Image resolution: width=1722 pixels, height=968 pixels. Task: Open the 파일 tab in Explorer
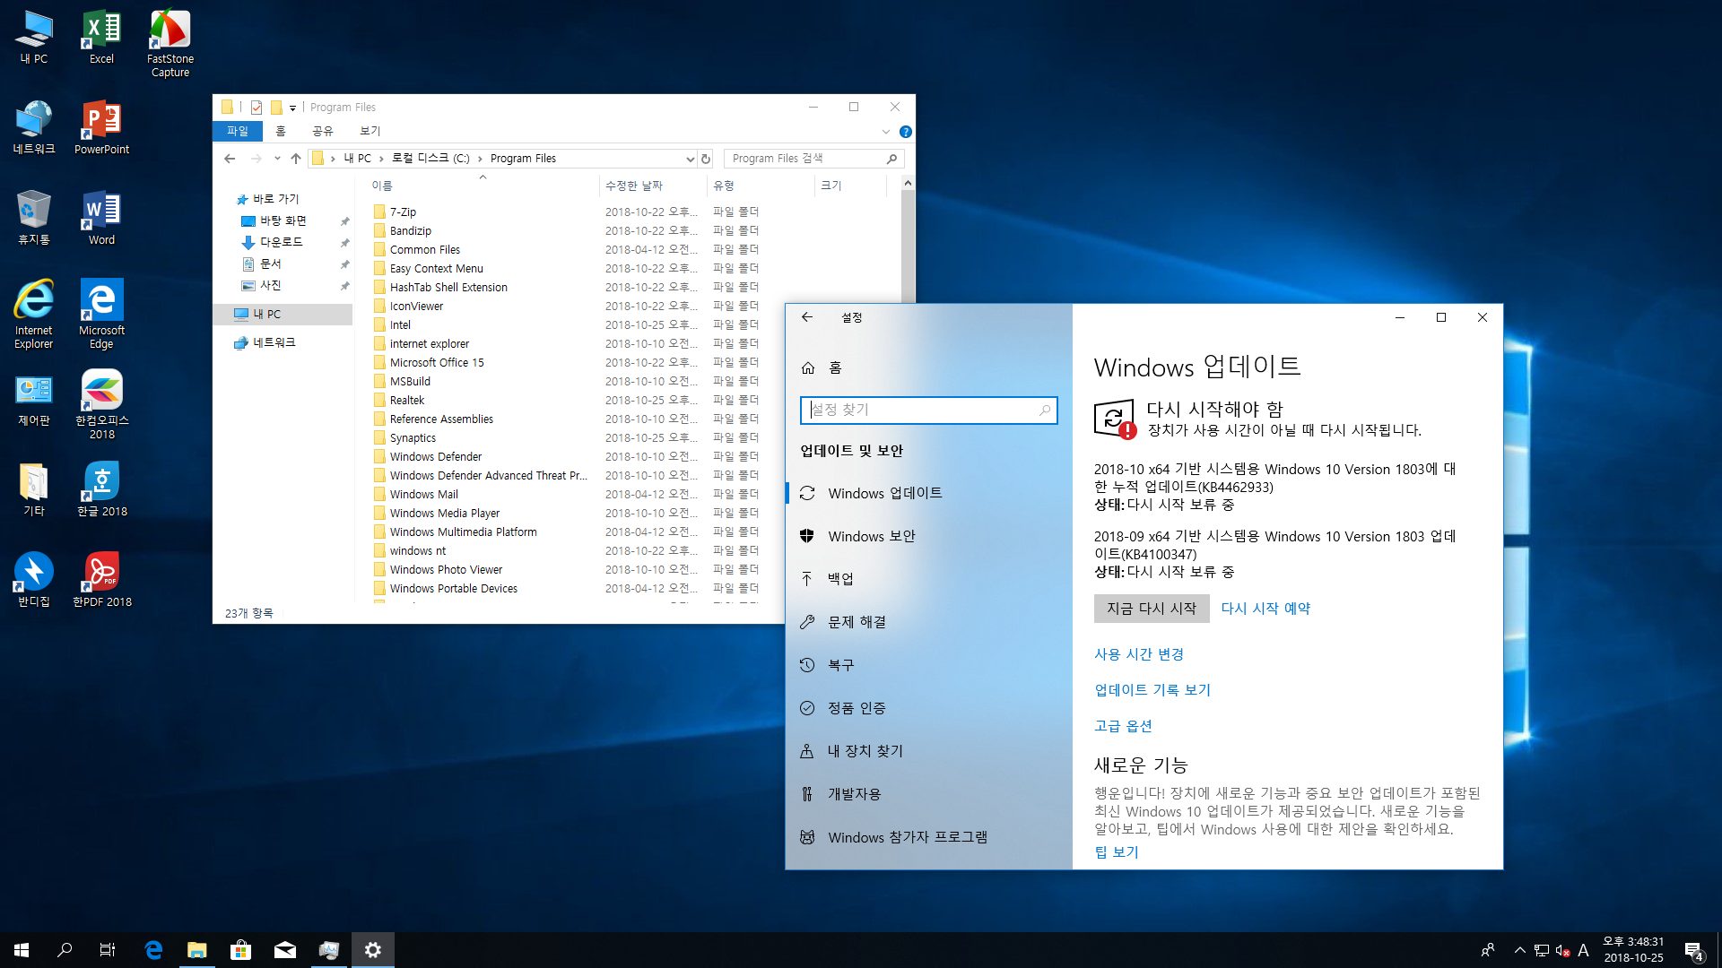click(238, 131)
